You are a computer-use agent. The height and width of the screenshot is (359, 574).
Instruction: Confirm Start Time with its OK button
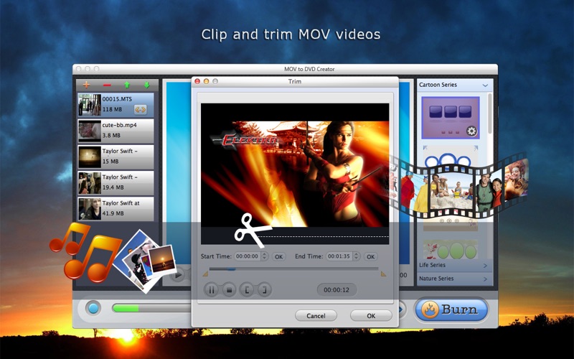[x=278, y=257]
